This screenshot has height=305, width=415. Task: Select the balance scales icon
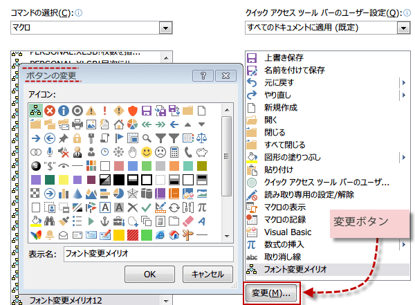[202, 138]
